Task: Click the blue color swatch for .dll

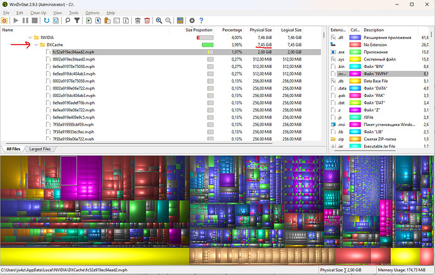Action: pyautogui.click(x=355, y=37)
